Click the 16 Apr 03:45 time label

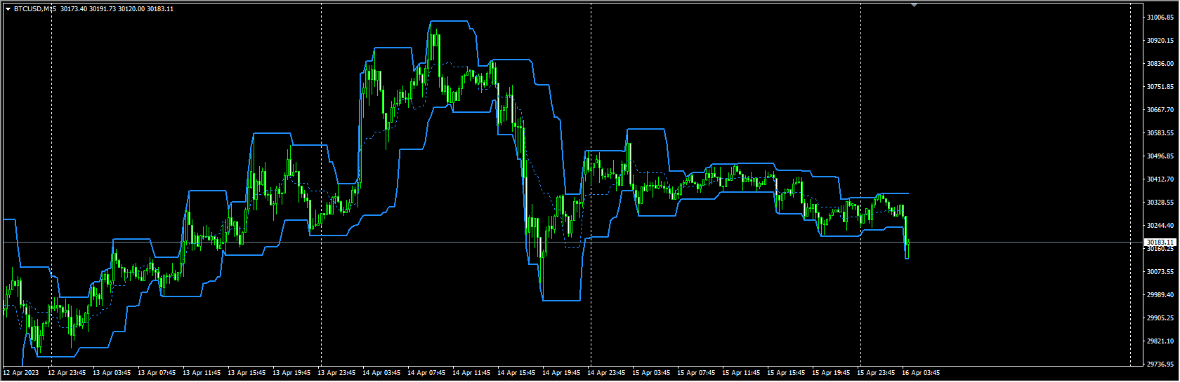coord(921,373)
